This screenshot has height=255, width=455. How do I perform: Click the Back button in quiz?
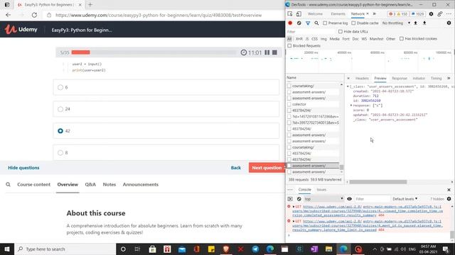pyautogui.click(x=235, y=168)
